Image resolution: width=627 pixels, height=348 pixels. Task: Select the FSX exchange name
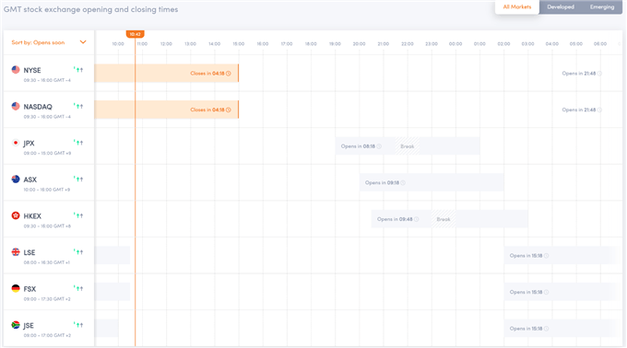coord(30,289)
